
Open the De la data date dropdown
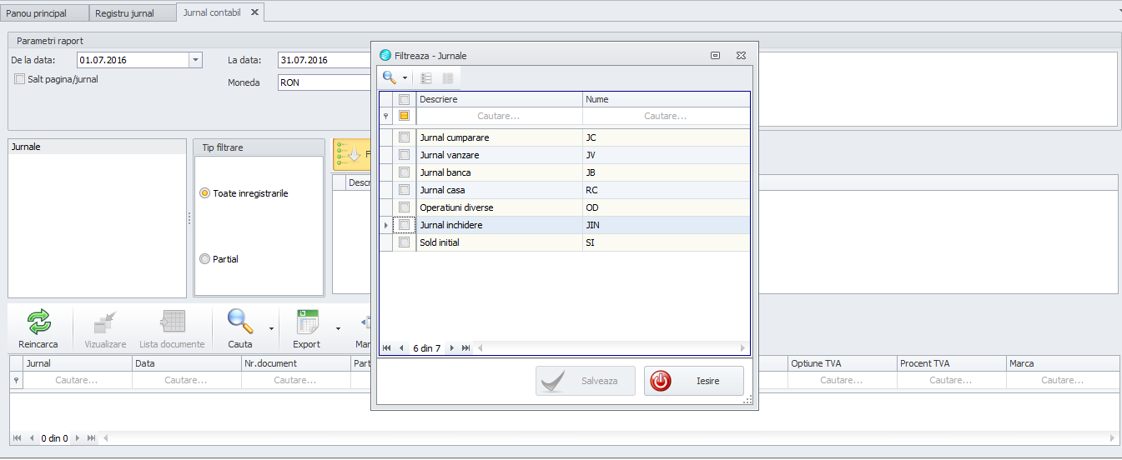[196, 60]
